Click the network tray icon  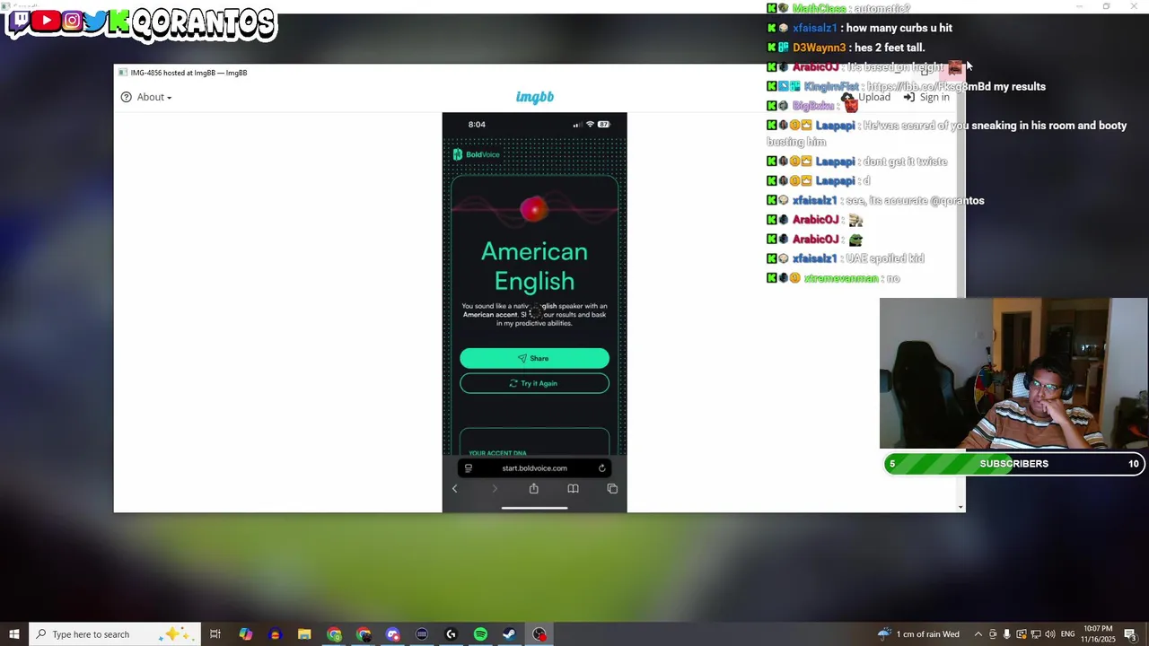pos(1036,634)
